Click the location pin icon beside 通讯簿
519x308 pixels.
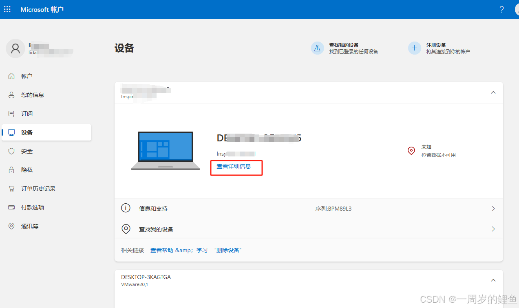tap(11, 226)
